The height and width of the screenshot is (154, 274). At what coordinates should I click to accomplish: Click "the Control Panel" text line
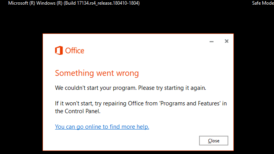(78, 111)
